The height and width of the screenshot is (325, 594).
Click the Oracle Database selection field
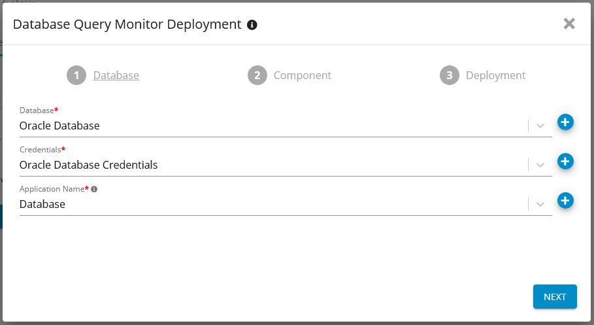click(x=261, y=126)
